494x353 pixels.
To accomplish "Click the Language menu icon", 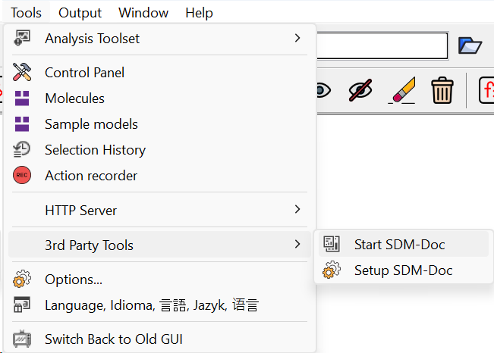I will coord(22,305).
